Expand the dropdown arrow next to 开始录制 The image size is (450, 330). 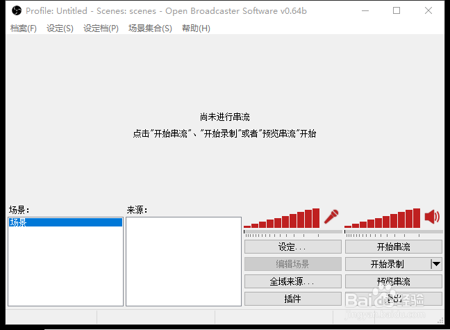(x=436, y=264)
